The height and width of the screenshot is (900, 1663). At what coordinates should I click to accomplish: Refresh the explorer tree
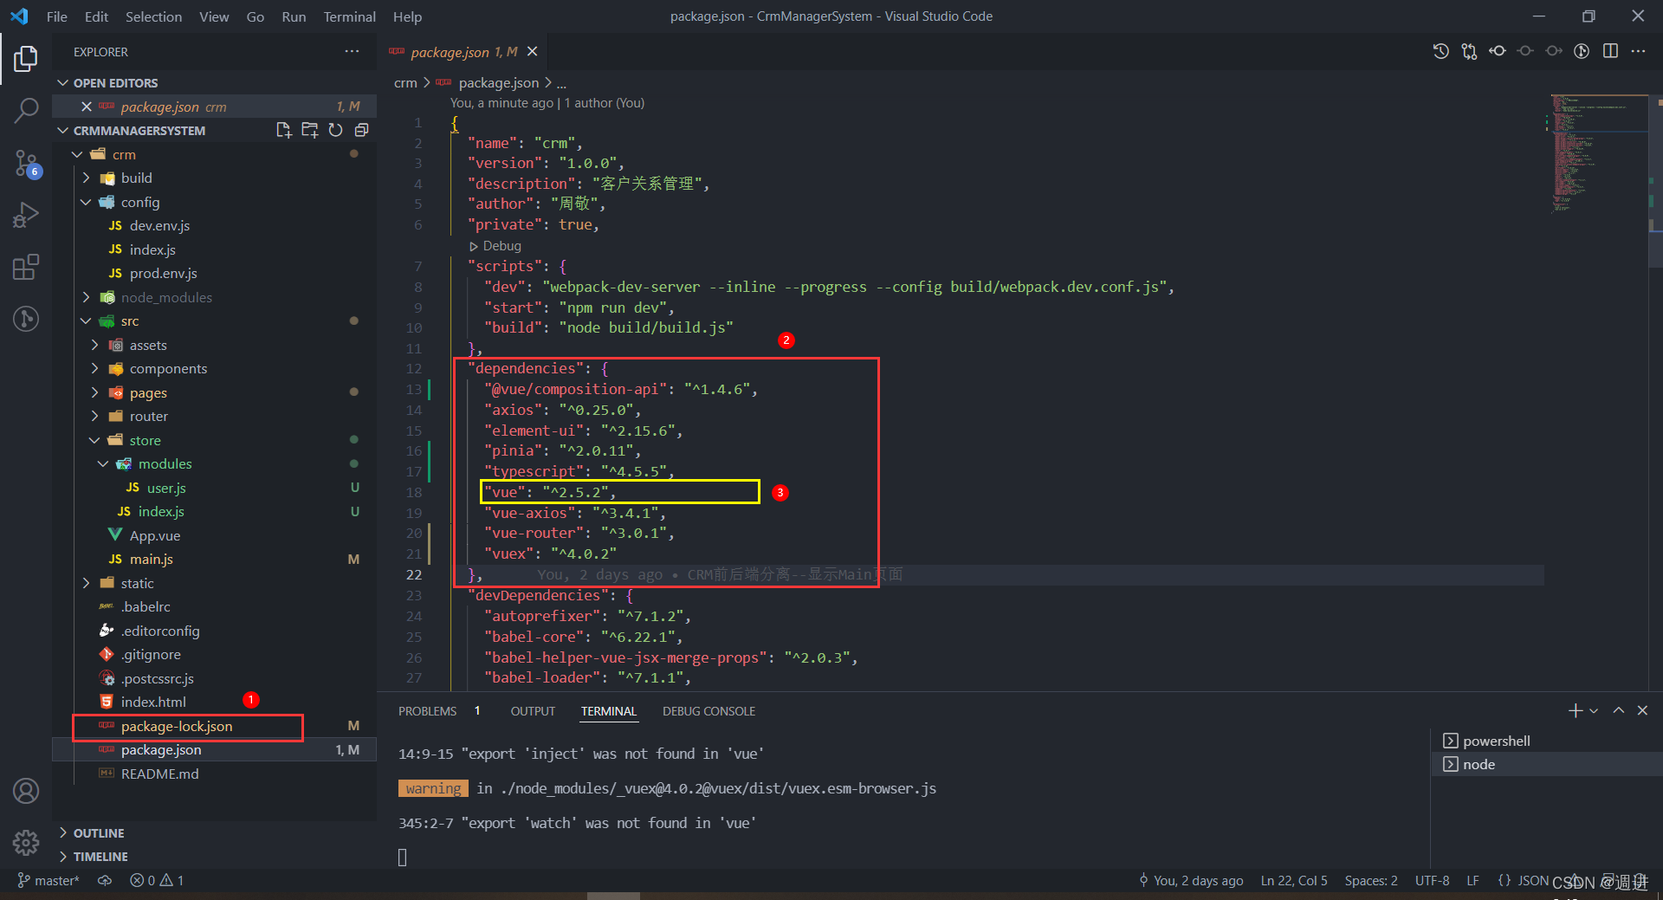(x=335, y=130)
